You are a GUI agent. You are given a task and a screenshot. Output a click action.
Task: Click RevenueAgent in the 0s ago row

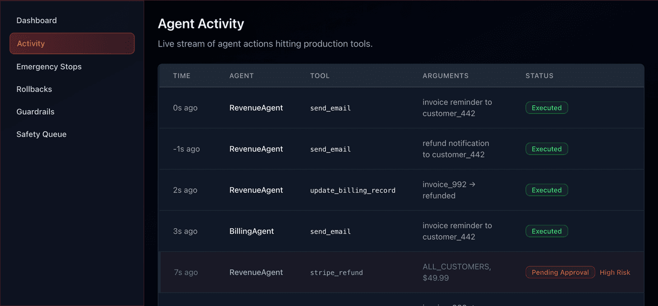click(256, 108)
